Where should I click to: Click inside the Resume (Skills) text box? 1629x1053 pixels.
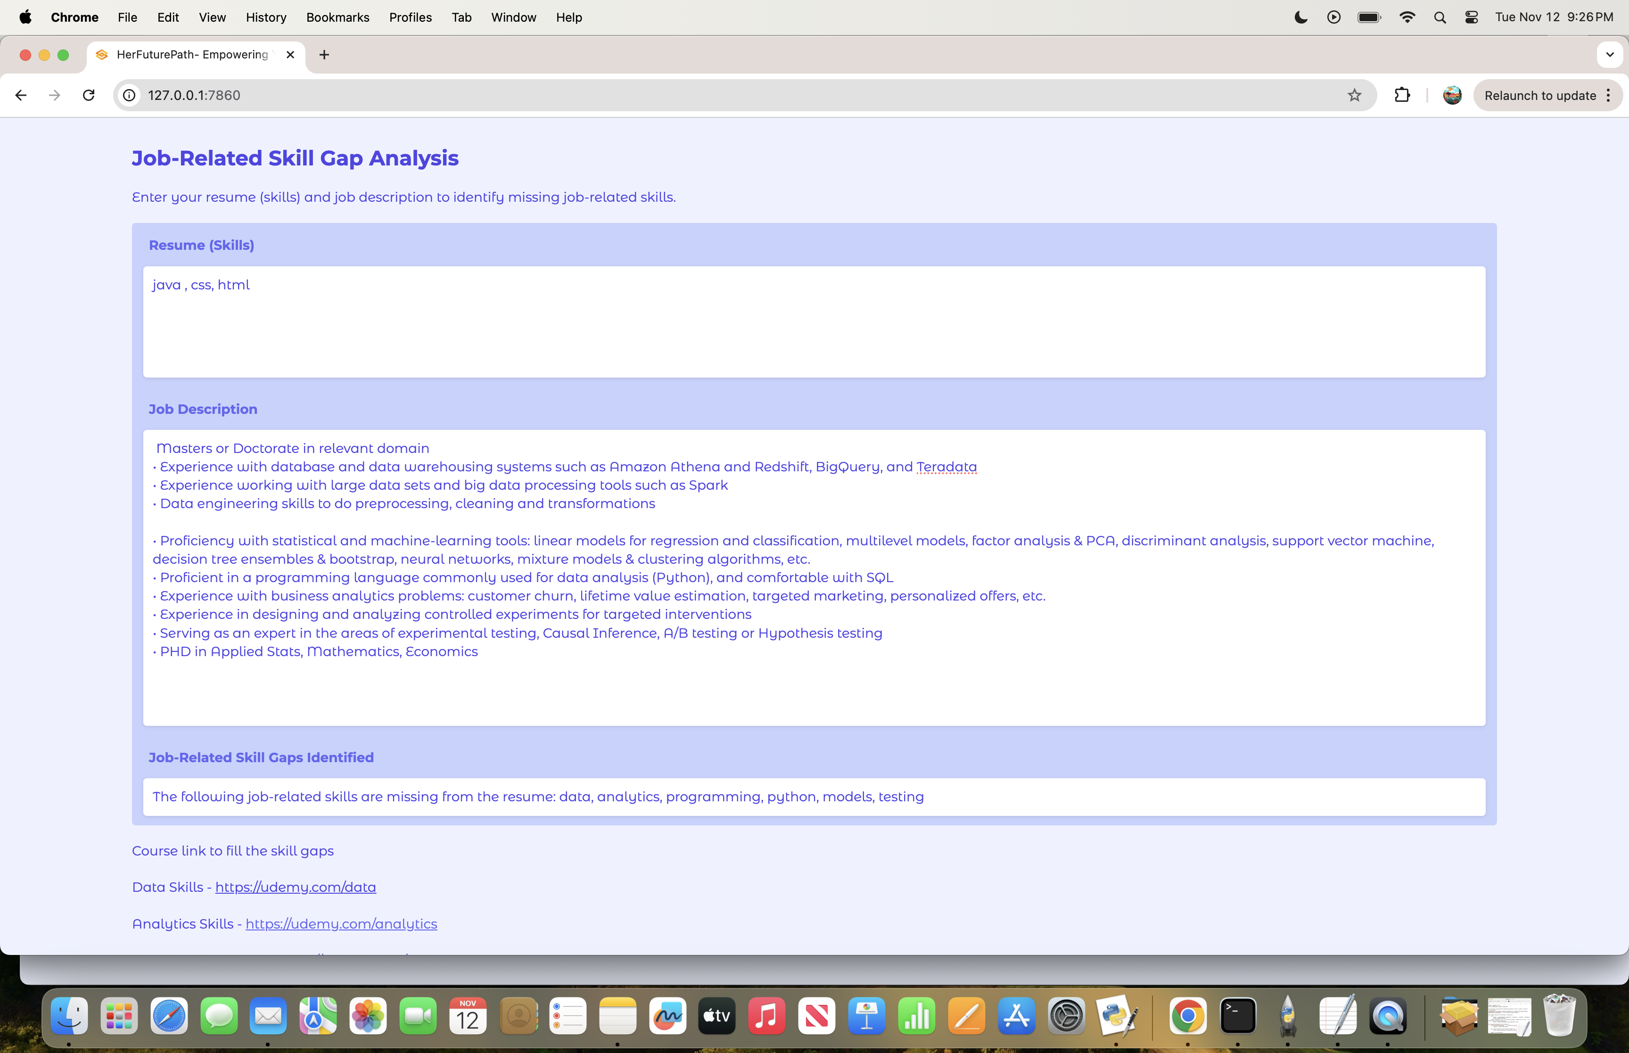pyautogui.click(x=814, y=321)
